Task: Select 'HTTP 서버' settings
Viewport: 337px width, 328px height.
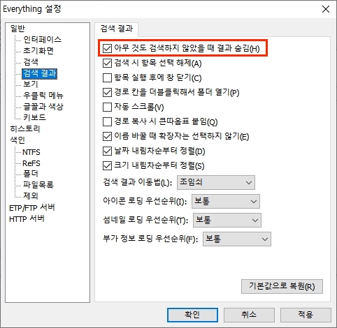Action: (x=27, y=219)
